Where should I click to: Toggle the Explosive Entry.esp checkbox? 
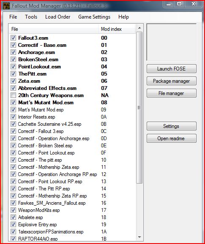tap(13, 225)
